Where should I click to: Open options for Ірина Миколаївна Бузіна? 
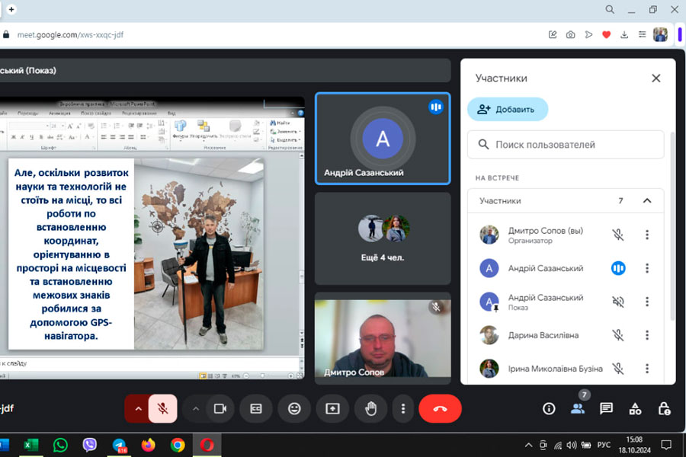[647, 369]
